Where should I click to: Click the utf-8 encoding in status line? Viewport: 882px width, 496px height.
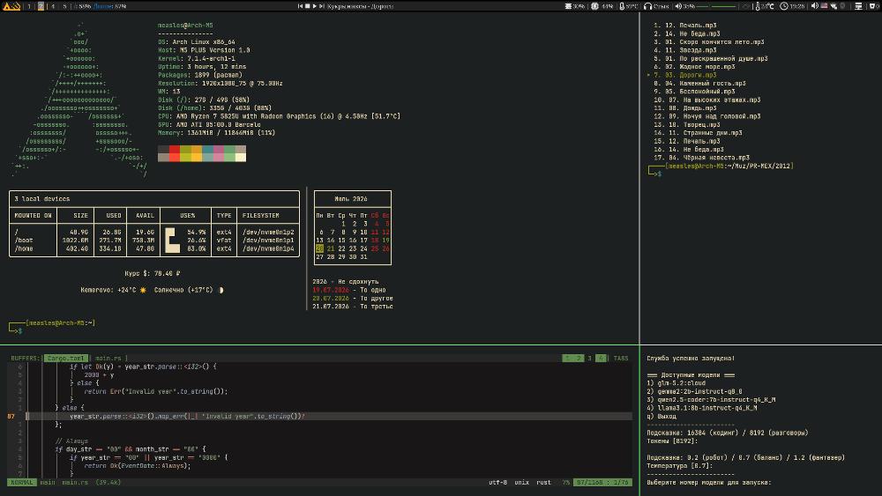497,482
